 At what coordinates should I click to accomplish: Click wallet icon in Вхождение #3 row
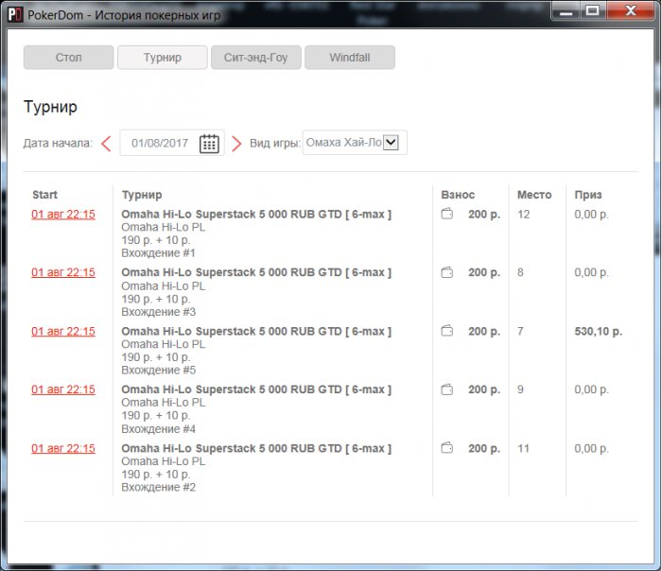click(x=447, y=272)
